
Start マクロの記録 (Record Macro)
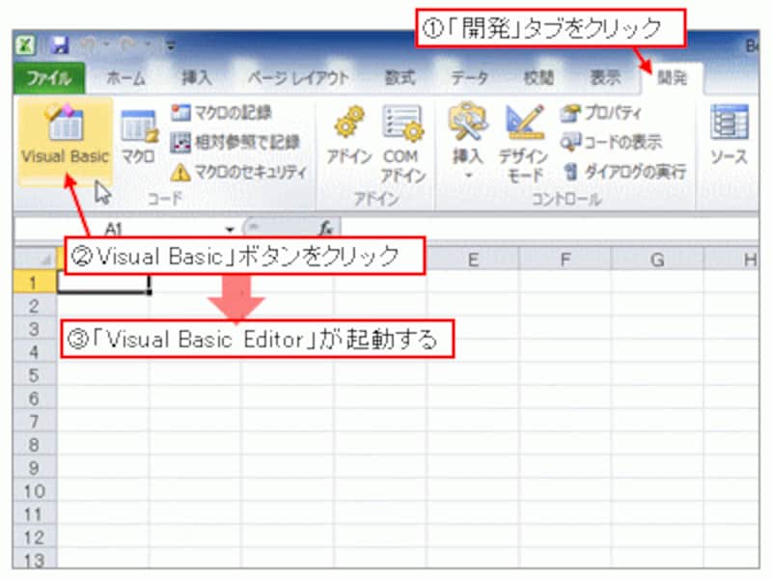(x=221, y=113)
